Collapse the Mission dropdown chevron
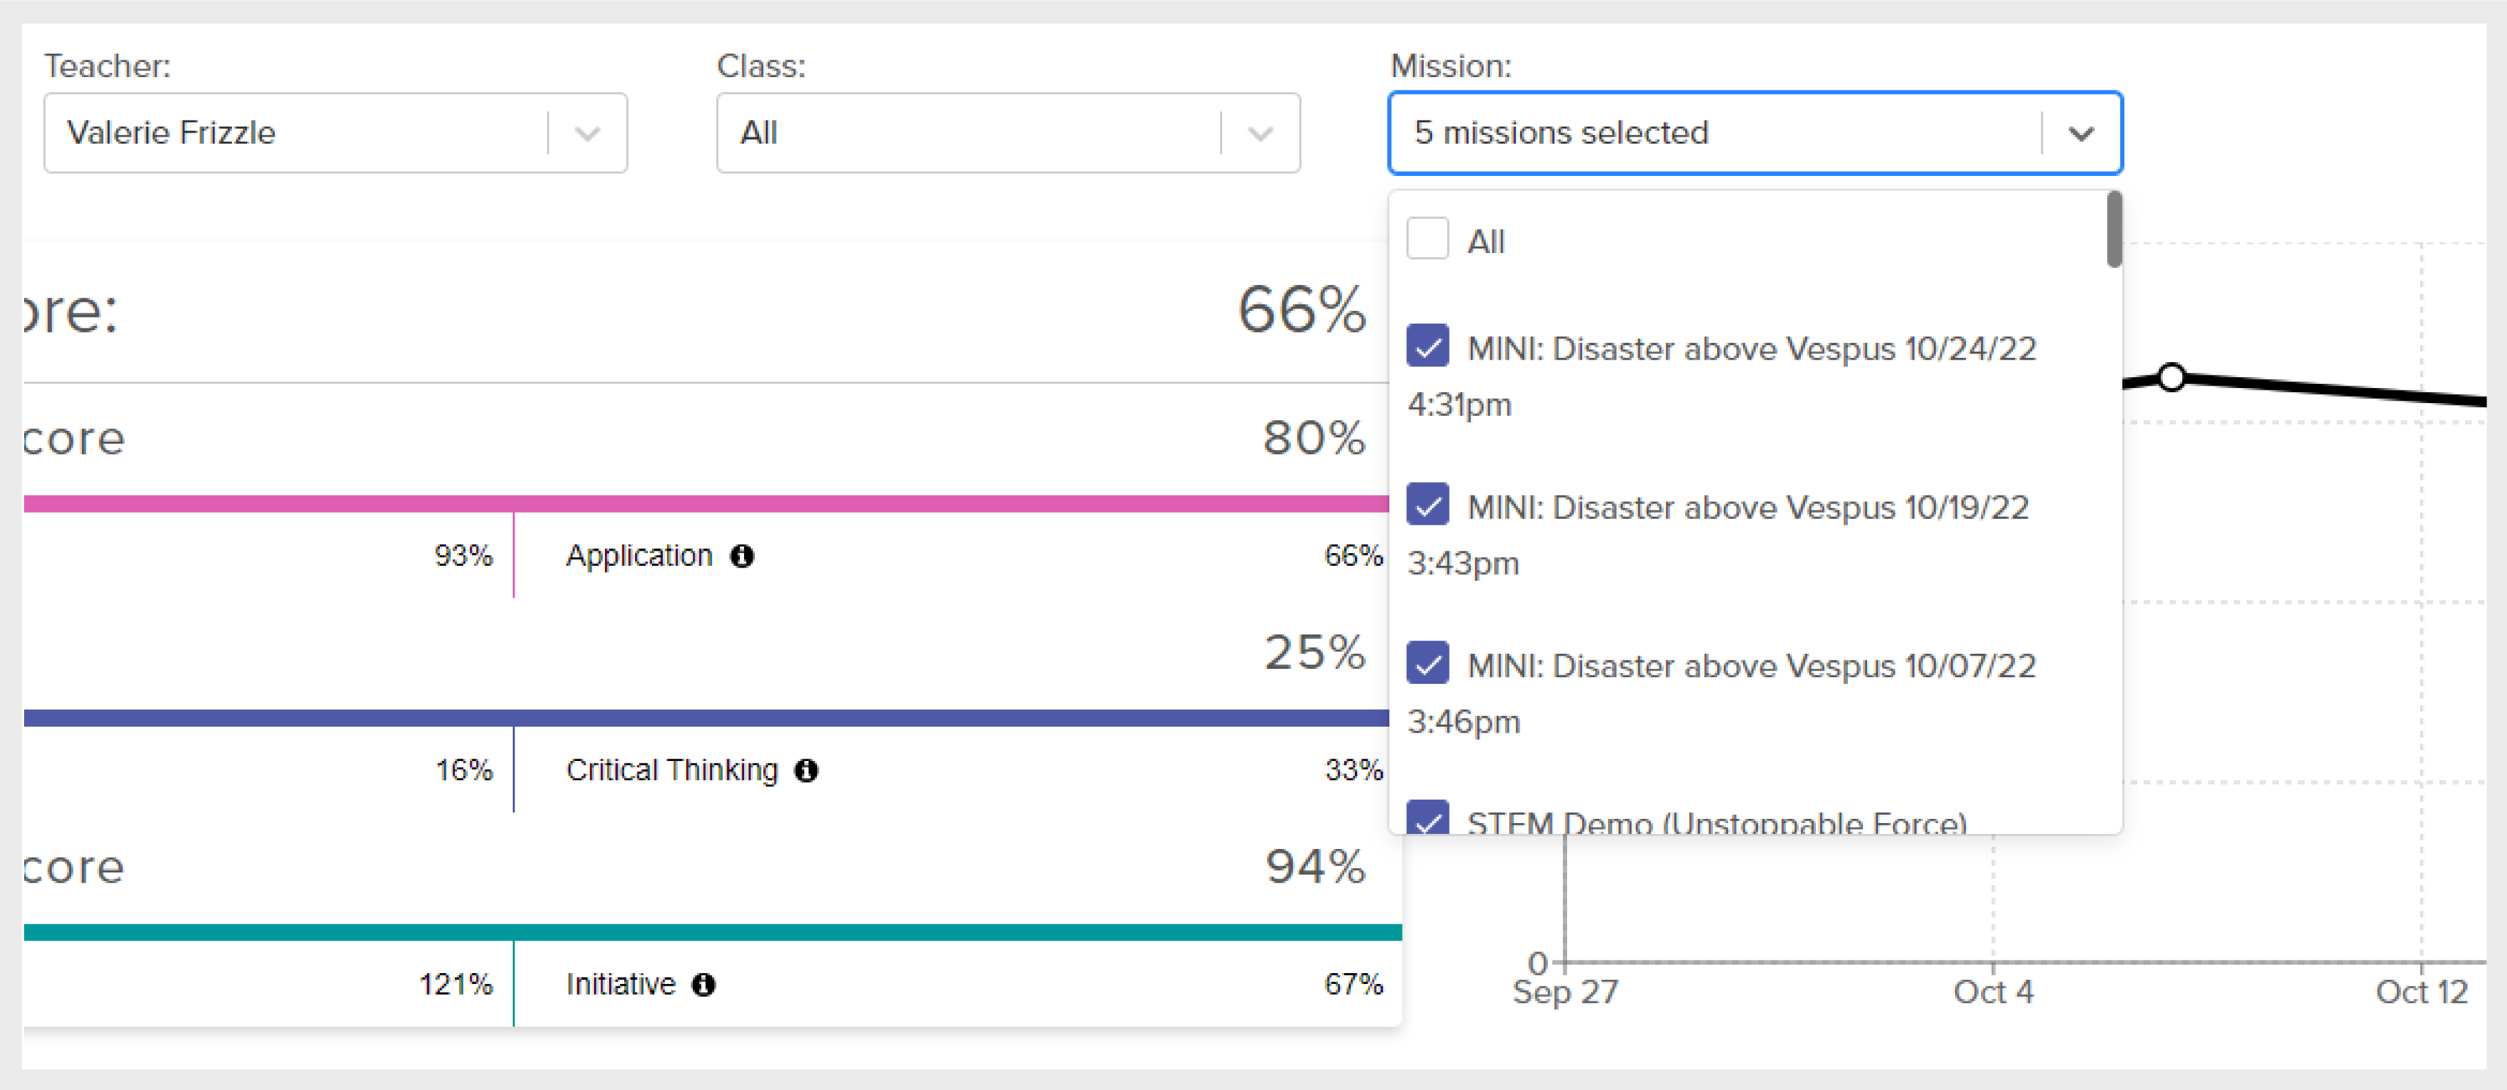 click(x=2081, y=133)
